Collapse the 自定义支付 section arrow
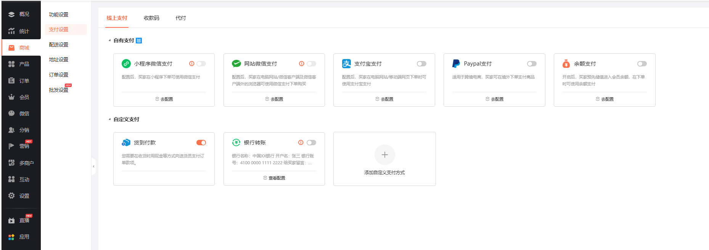The height and width of the screenshot is (250, 709). click(x=109, y=119)
